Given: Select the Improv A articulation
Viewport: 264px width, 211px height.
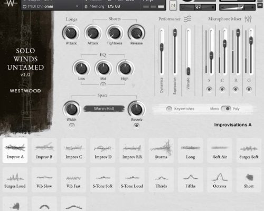Looking at the screenshot, I should coord(15,150).
